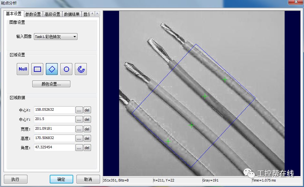Delete the 中心X link with del
This screenshot has height=187, width=304.
(87, 110)
